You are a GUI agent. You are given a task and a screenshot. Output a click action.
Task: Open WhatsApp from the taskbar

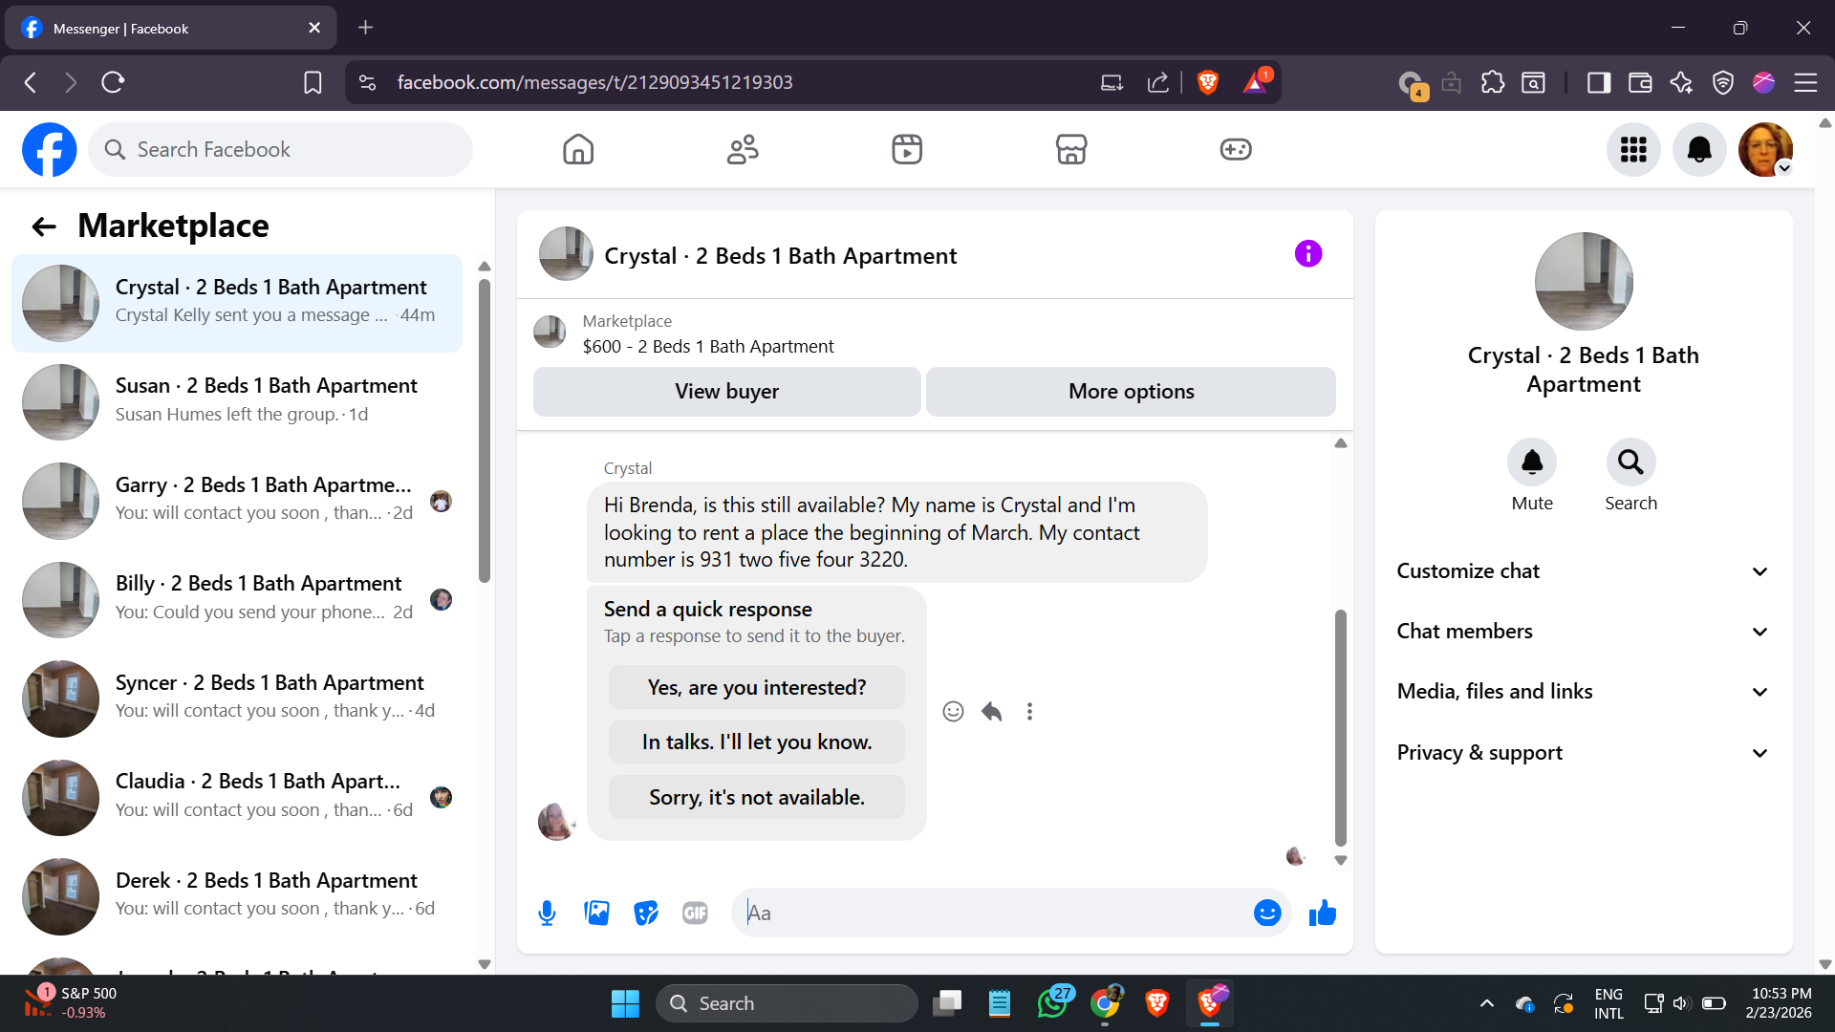tap(1052, 1003)
